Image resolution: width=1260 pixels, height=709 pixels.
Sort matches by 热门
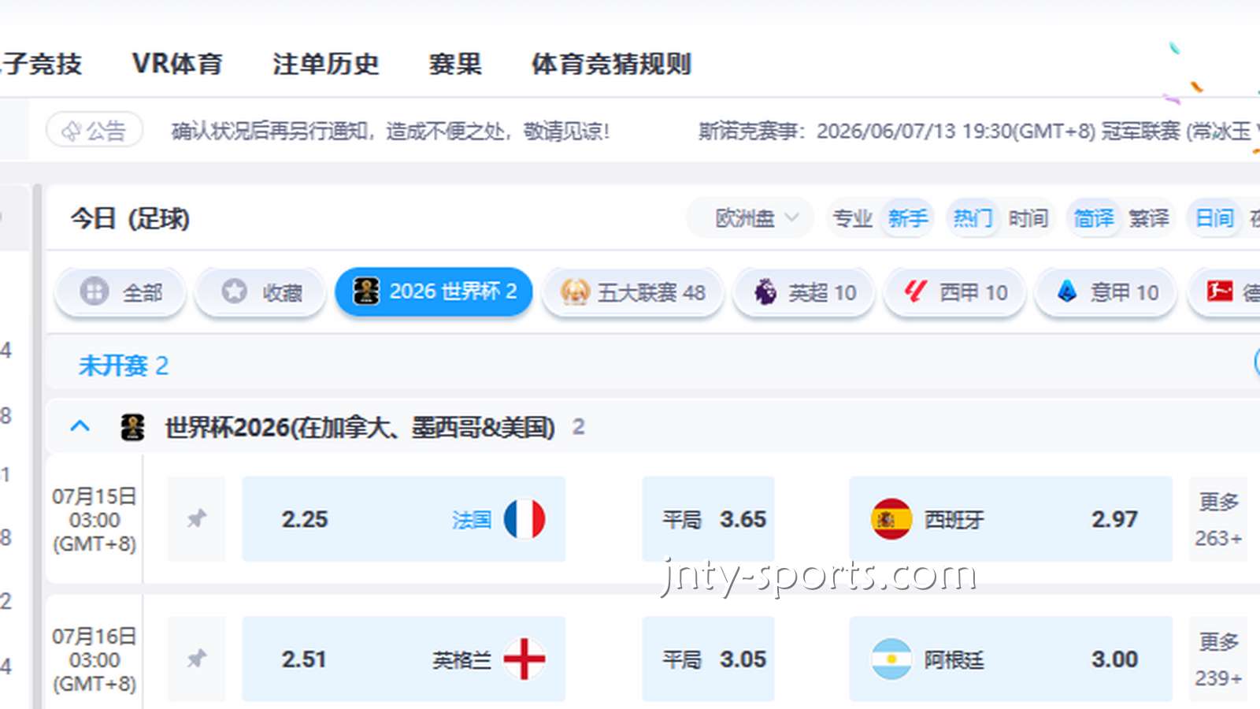point(973,218)
